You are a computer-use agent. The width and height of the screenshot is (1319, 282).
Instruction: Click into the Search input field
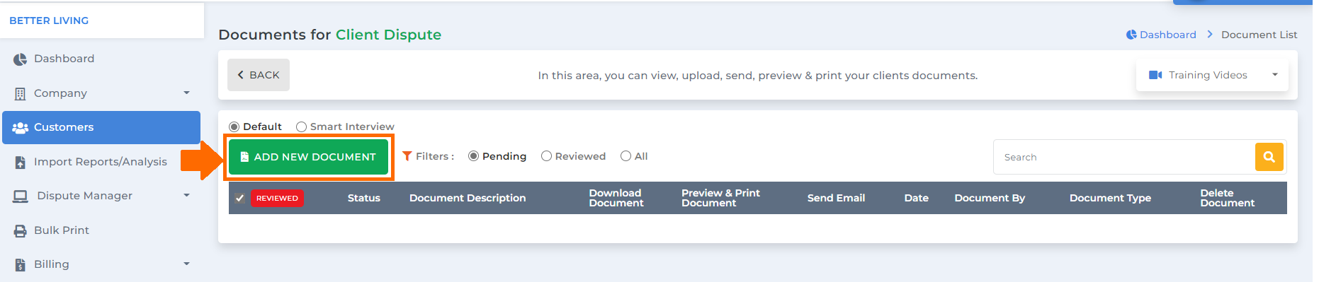(x=1124, y=157)
